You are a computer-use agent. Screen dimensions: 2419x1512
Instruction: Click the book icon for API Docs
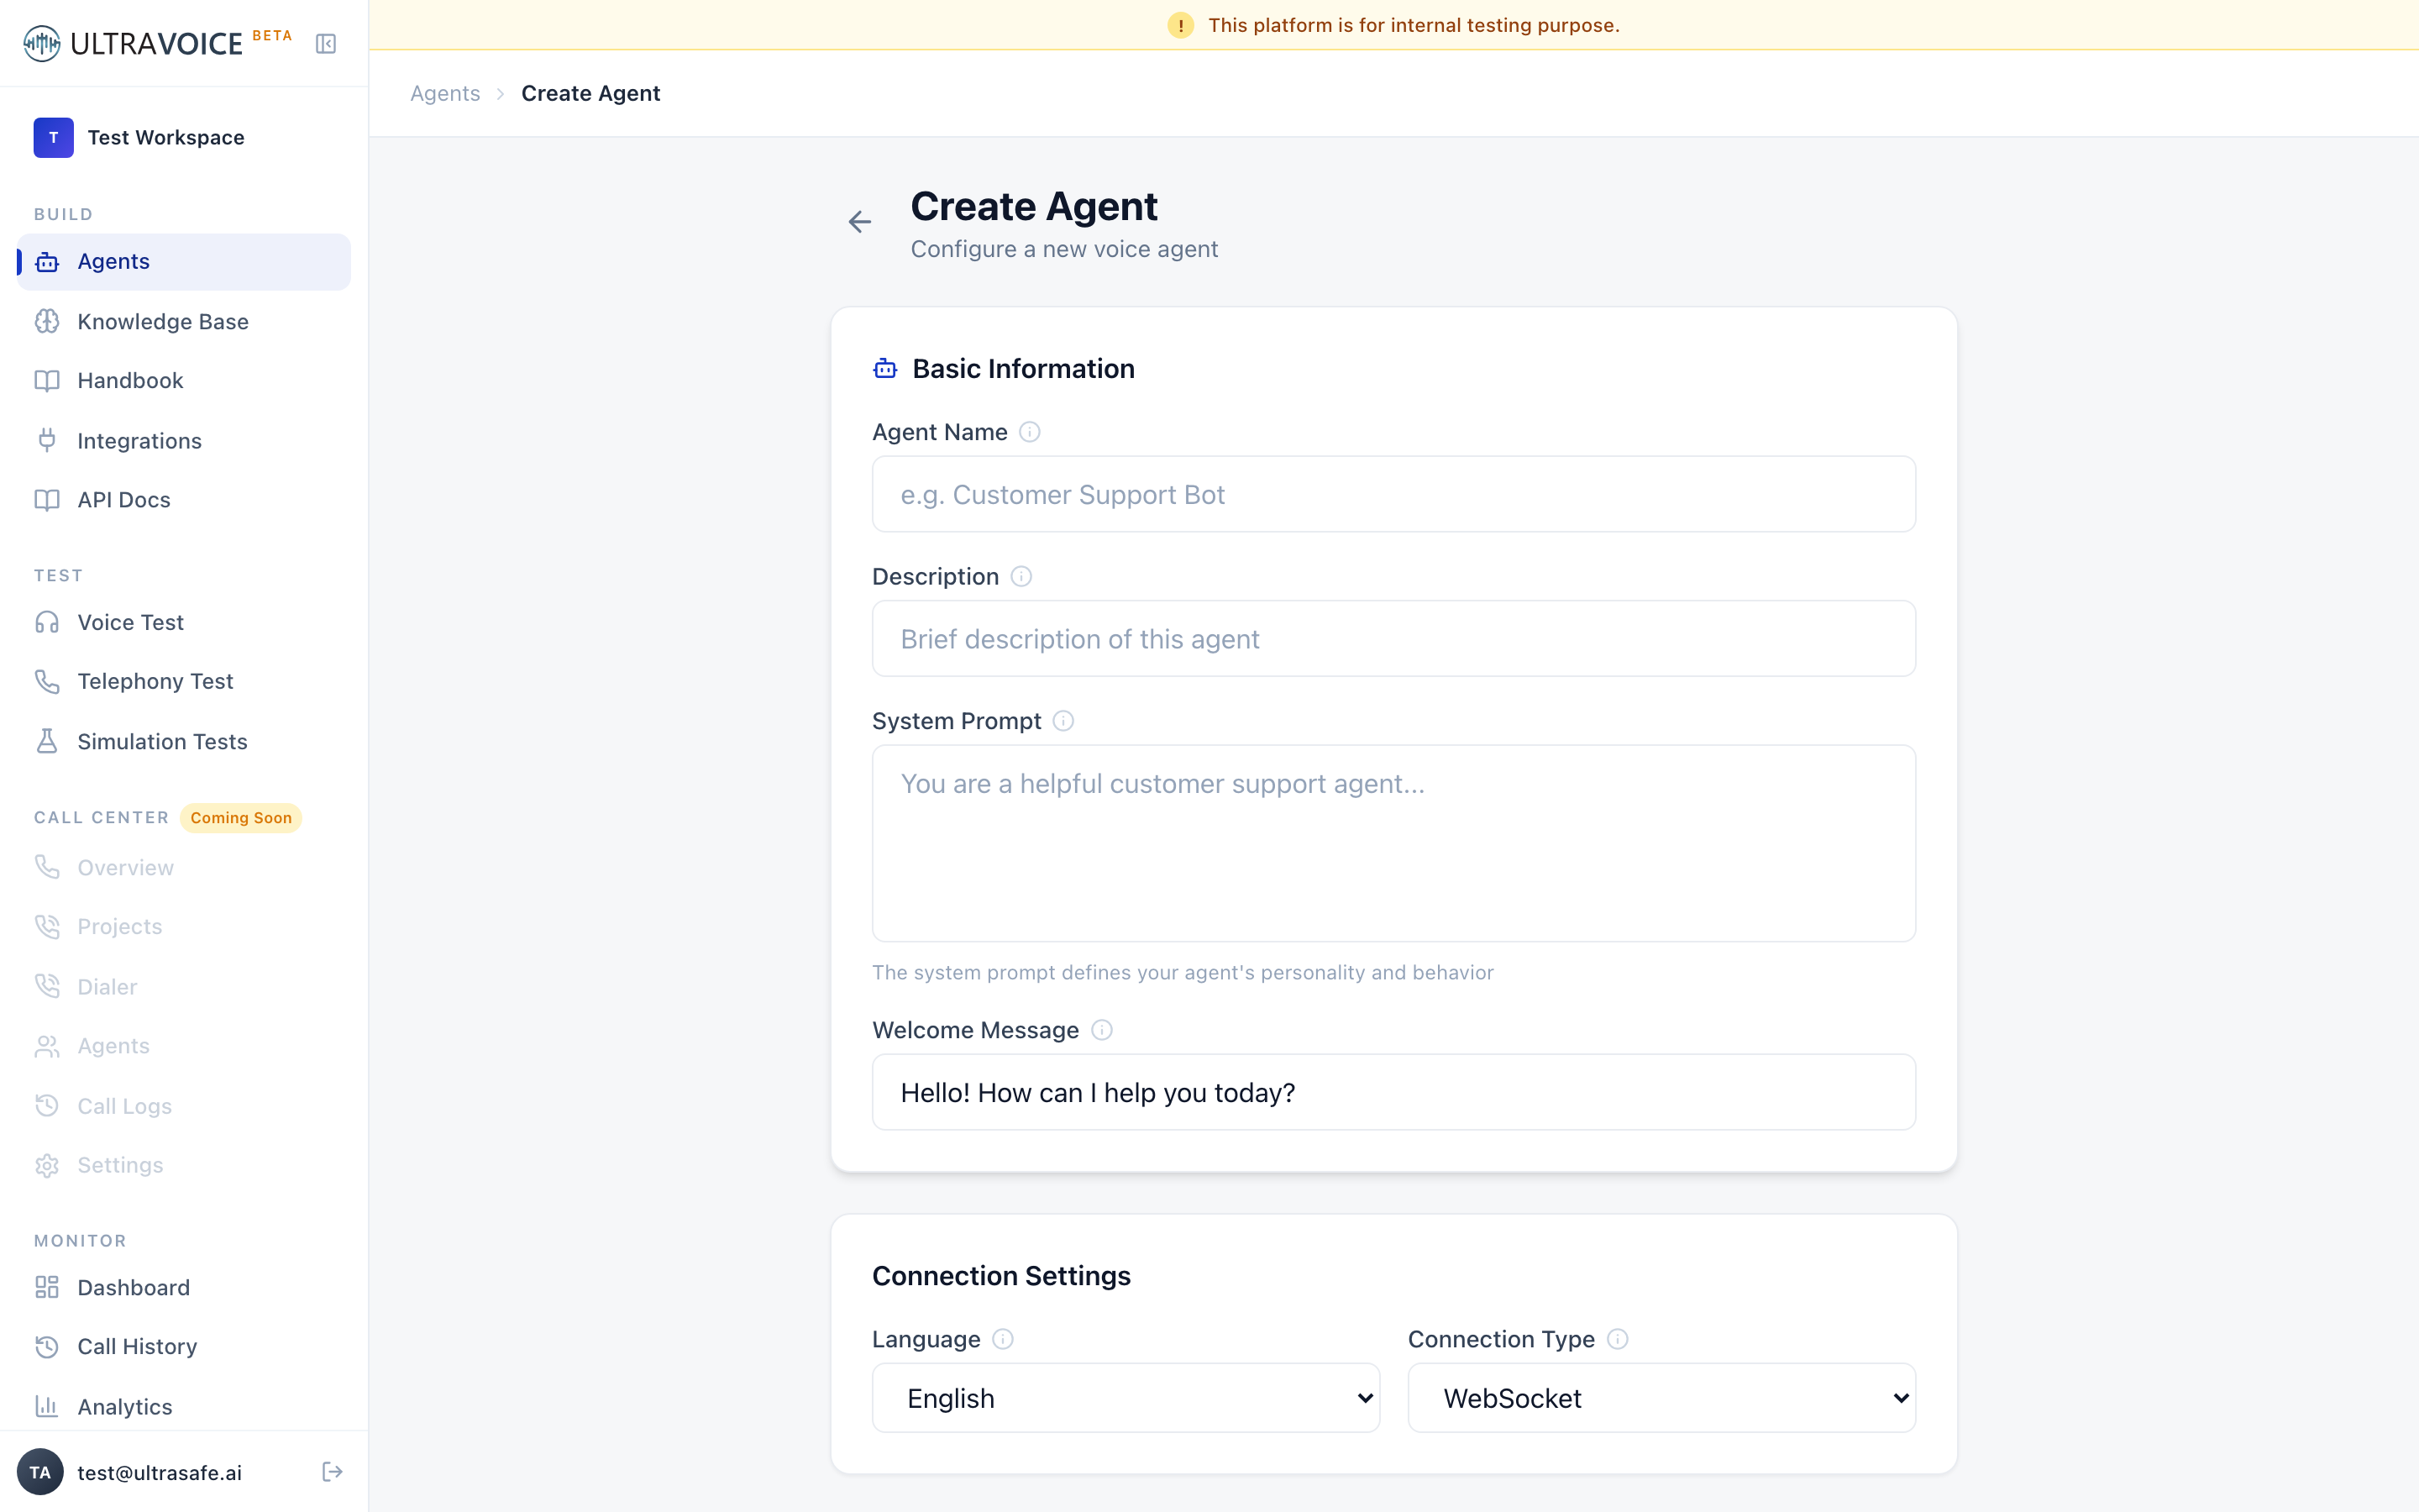pos(47,500)
